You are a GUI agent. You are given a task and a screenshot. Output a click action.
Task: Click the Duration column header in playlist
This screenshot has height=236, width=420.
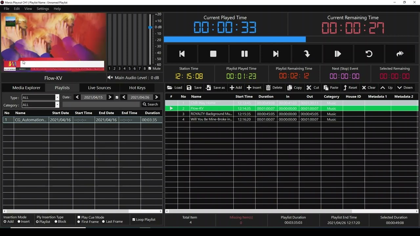pos(266,96)
